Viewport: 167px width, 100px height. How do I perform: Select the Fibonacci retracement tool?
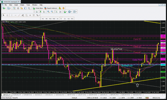26,15
